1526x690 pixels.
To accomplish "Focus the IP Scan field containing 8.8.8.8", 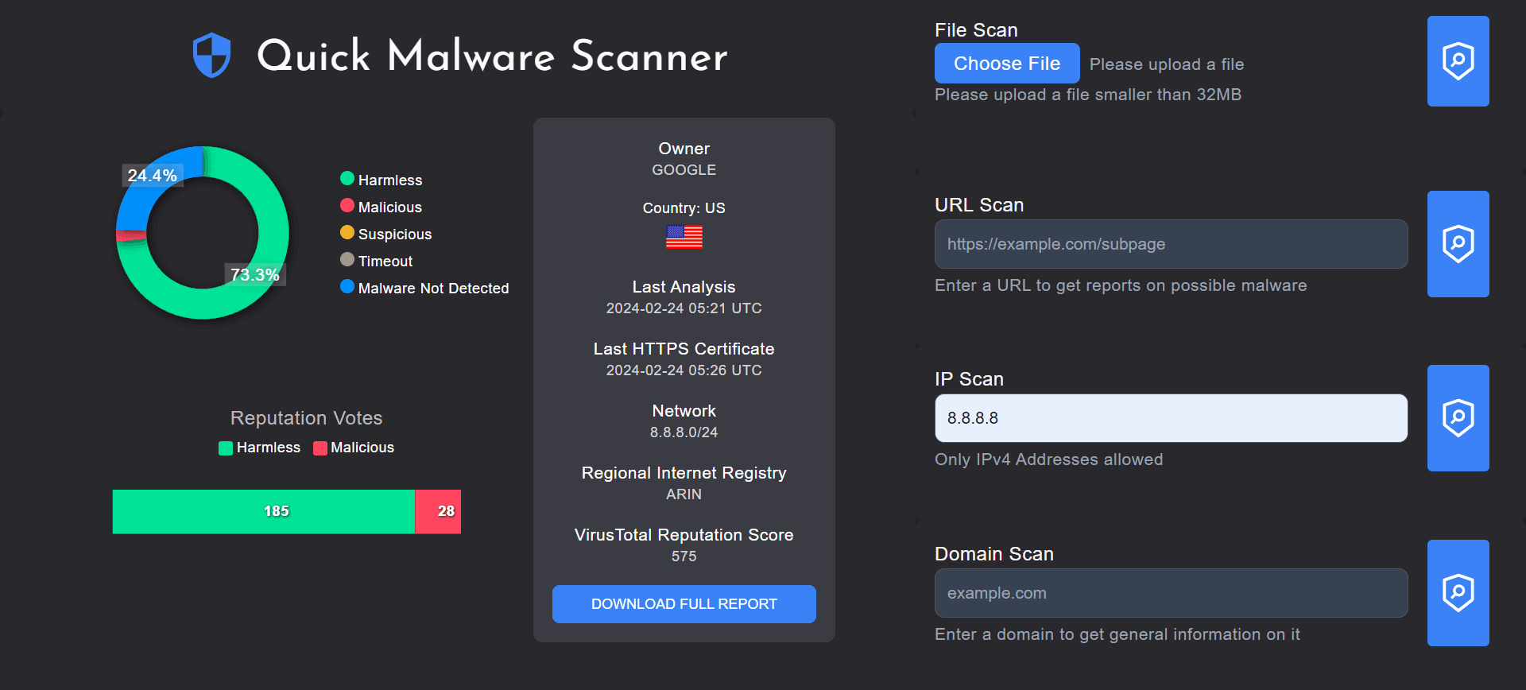I will click(x=1171, y=418).
